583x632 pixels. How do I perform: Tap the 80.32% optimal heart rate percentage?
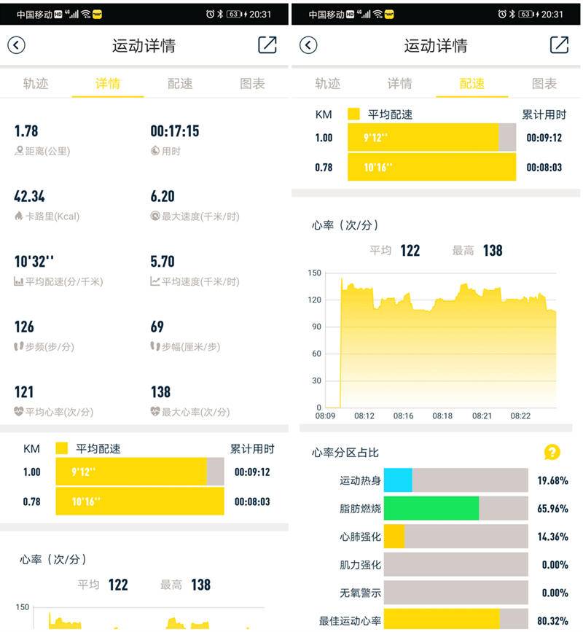(552, 620)
